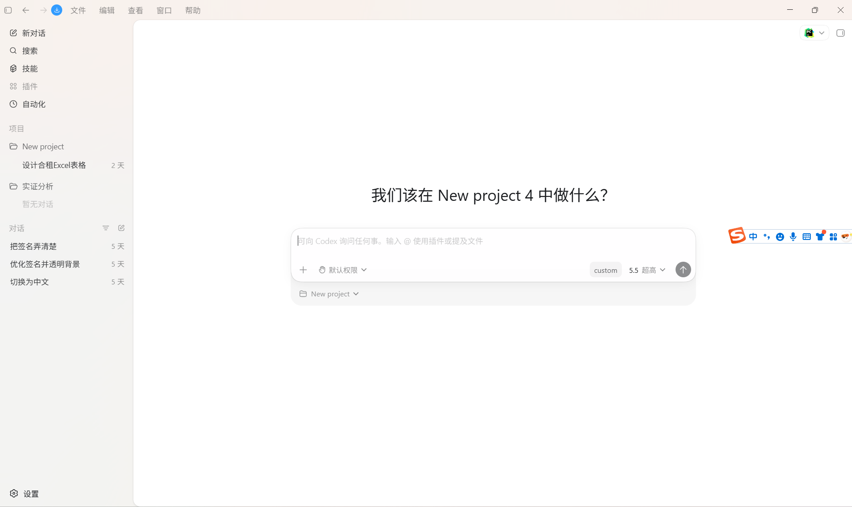Start a 新对话 from sidebar
Image resolution: width=852 pixels, height=507 pixels.
(x=67, y=33)
